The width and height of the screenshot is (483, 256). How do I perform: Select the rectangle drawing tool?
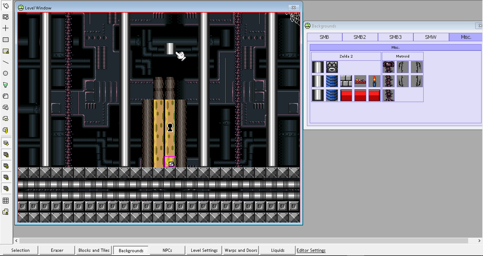(x=6, y=40)
